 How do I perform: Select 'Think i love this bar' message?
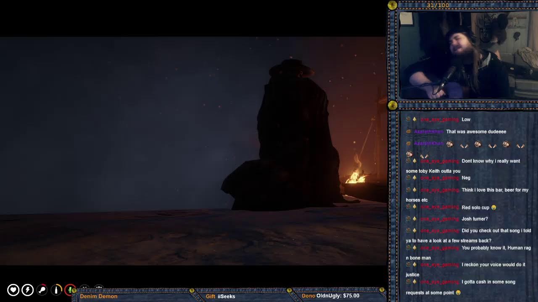point(467,195)
